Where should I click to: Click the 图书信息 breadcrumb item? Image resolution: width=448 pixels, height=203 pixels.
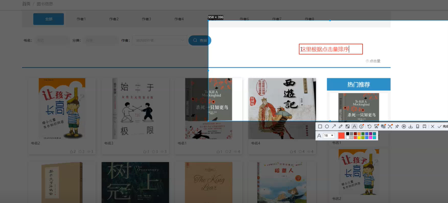(45, 4)
